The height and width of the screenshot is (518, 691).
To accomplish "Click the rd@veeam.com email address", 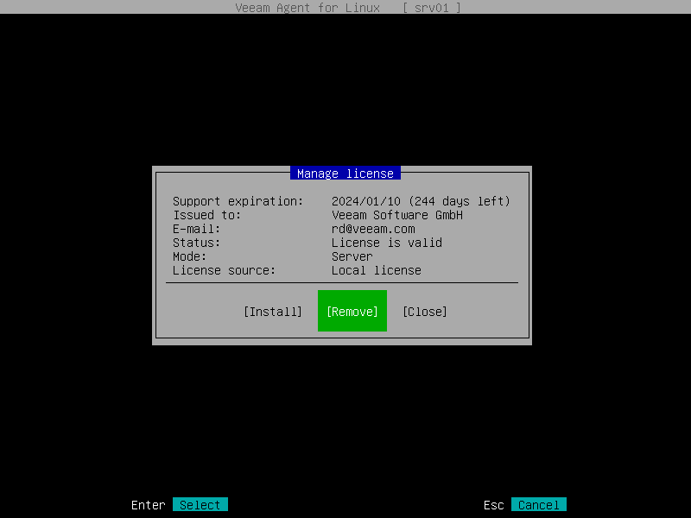I will pyautogui.click(x=373, y=229).
